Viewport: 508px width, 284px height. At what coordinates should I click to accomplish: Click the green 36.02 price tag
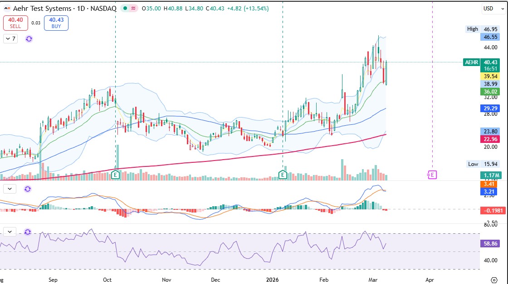coord(490,91)
